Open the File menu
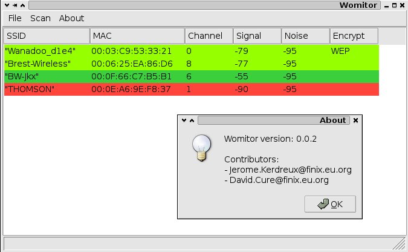This screenshot has height=252, width=408. click(15, 18)
